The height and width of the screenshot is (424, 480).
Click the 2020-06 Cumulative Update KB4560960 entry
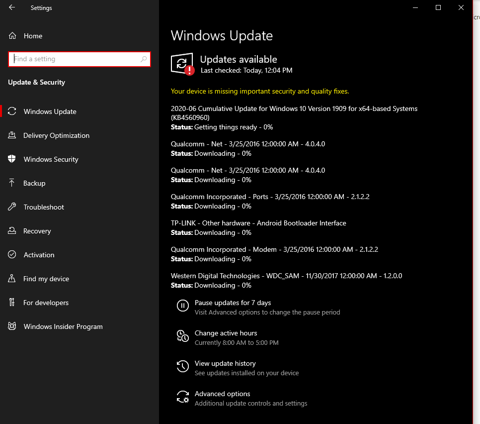click(x=294, y=113)
